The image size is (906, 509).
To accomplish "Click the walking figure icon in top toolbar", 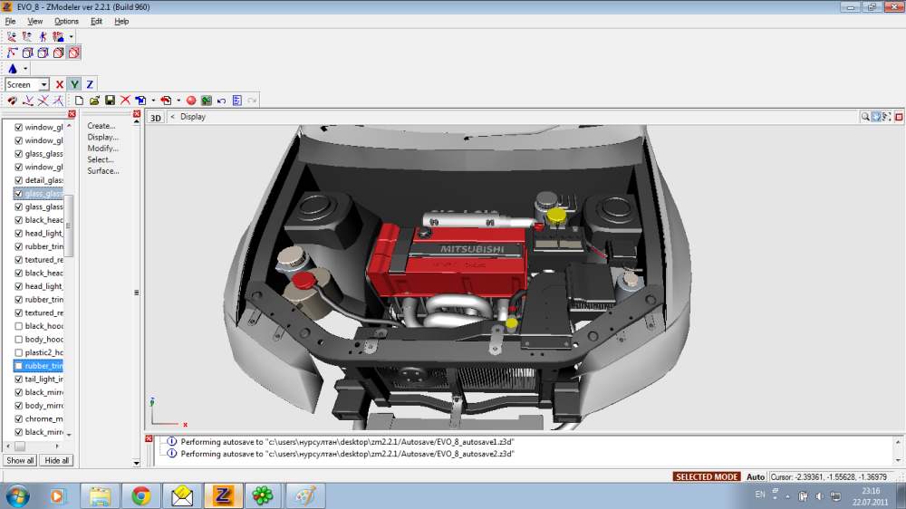I will click(43, 36).
